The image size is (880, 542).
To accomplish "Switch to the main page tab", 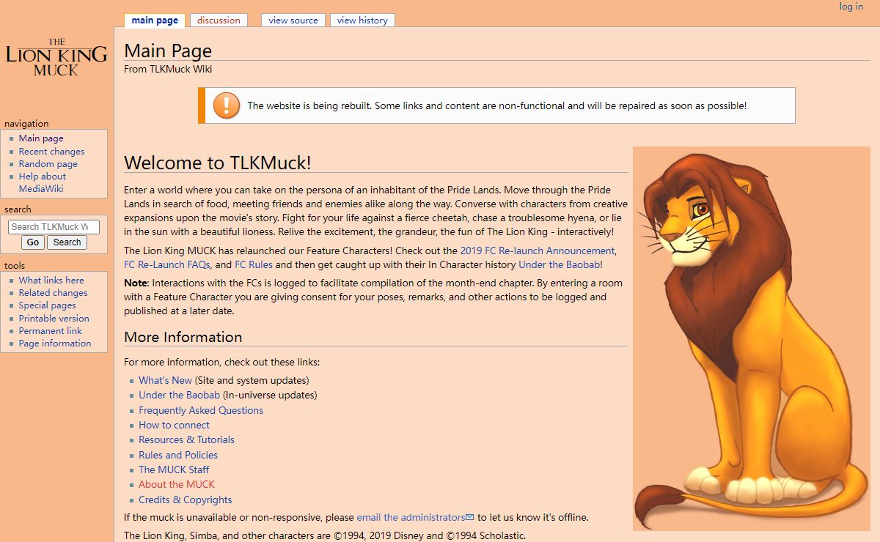I will pos(155,21).
